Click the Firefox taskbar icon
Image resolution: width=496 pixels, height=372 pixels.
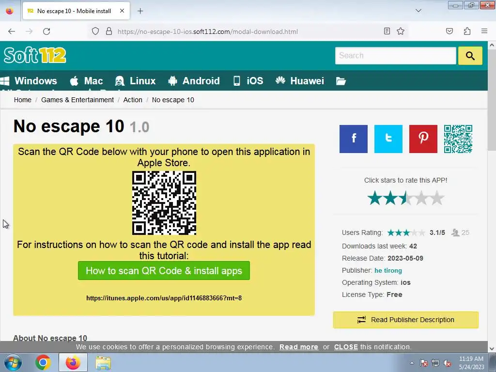(x=73, y=362)
